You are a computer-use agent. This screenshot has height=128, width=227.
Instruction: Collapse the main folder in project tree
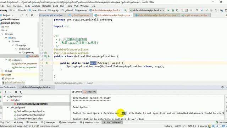[2, 34]
